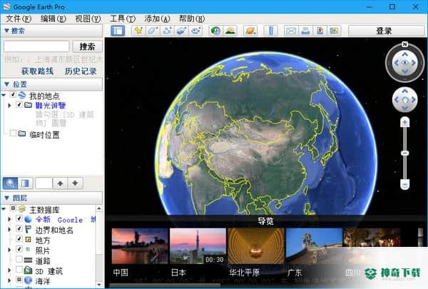
Task: Open the 日本 tour thumbnail
Action: click(x=198, y=246)
